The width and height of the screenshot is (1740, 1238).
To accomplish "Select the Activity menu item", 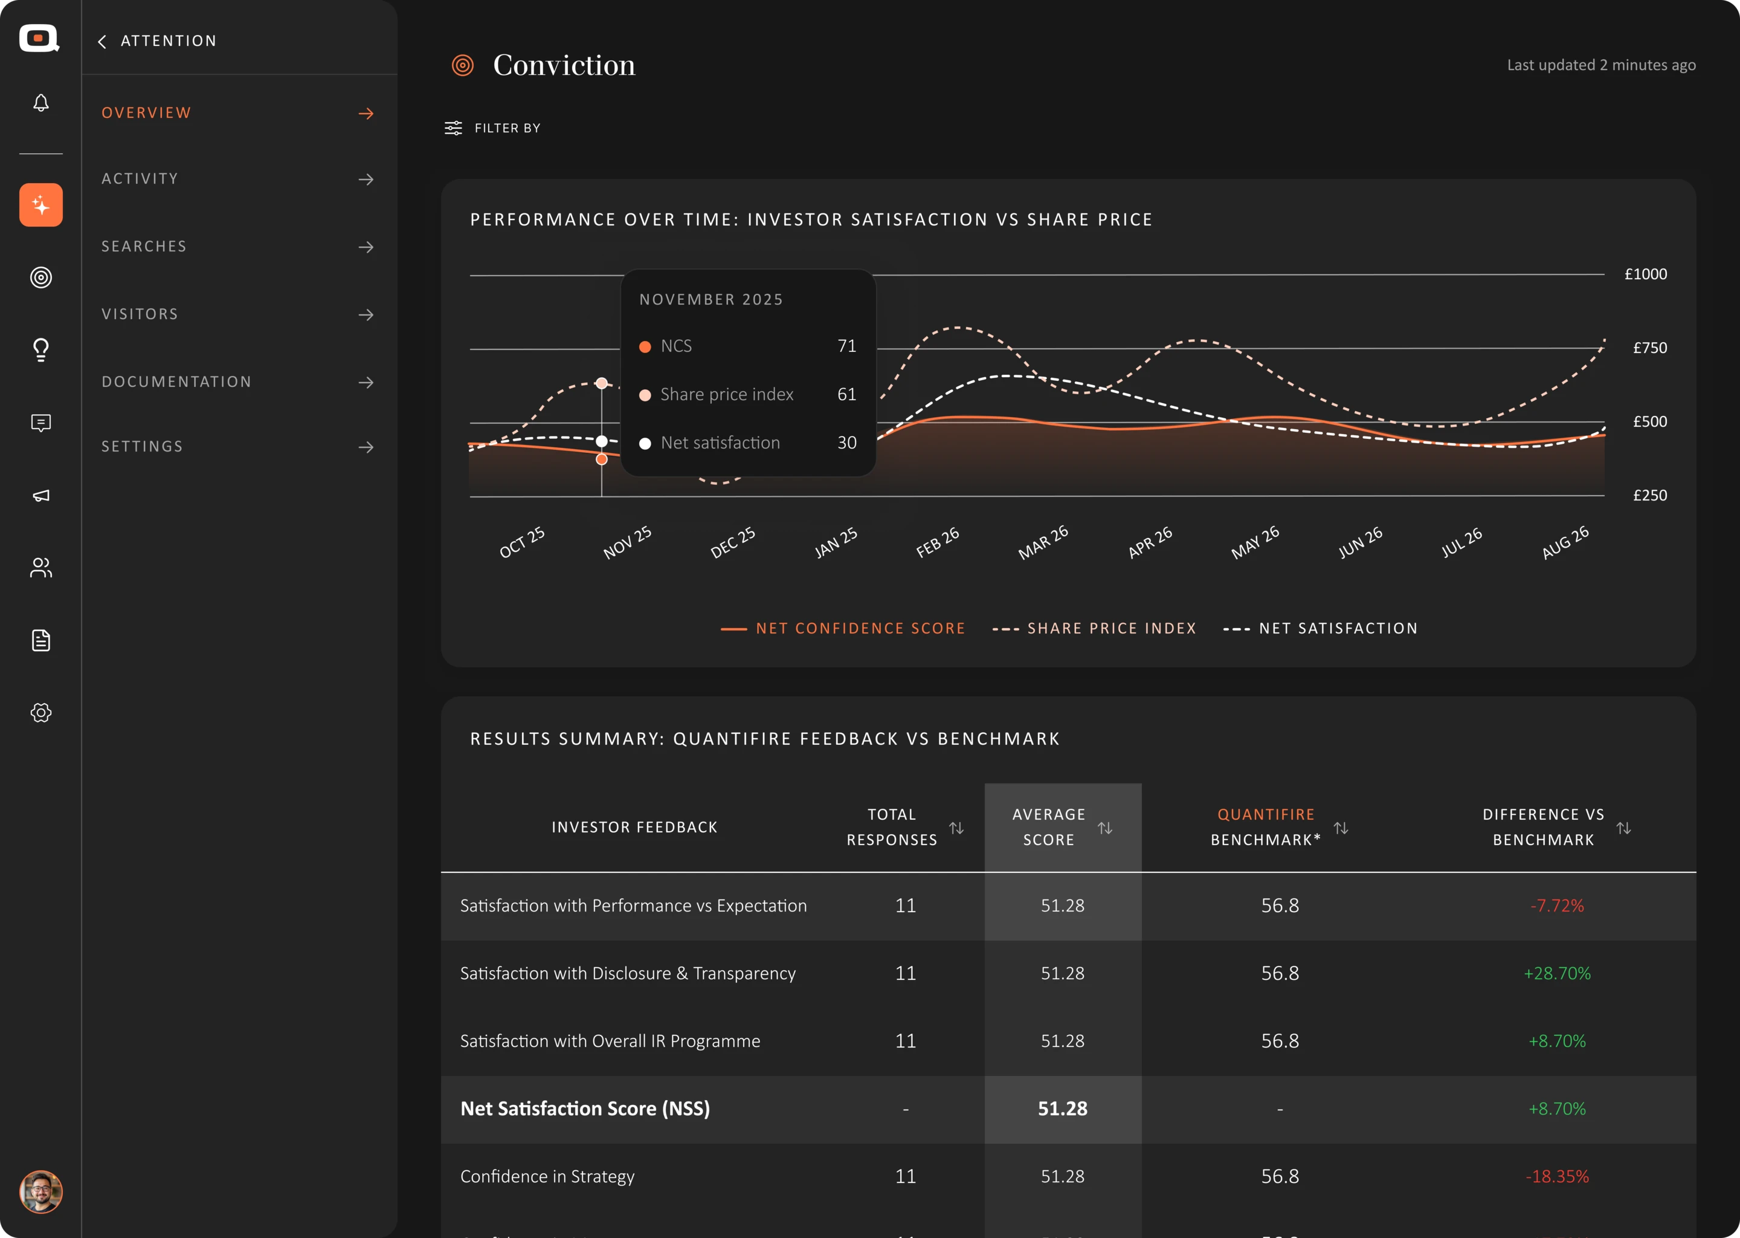I will 237,179.
